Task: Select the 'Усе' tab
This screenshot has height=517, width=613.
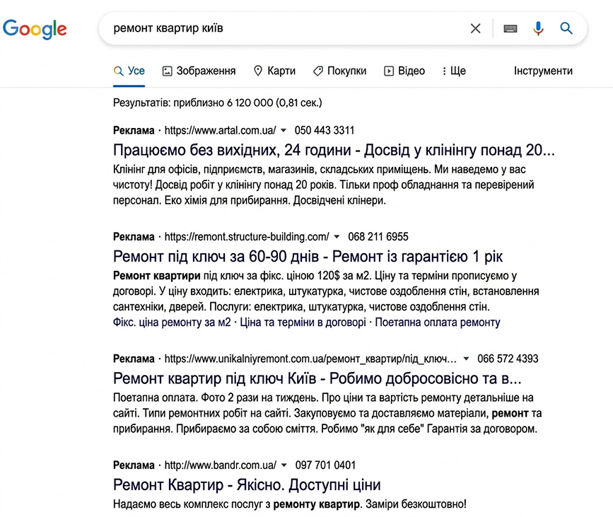Action: 129,71
